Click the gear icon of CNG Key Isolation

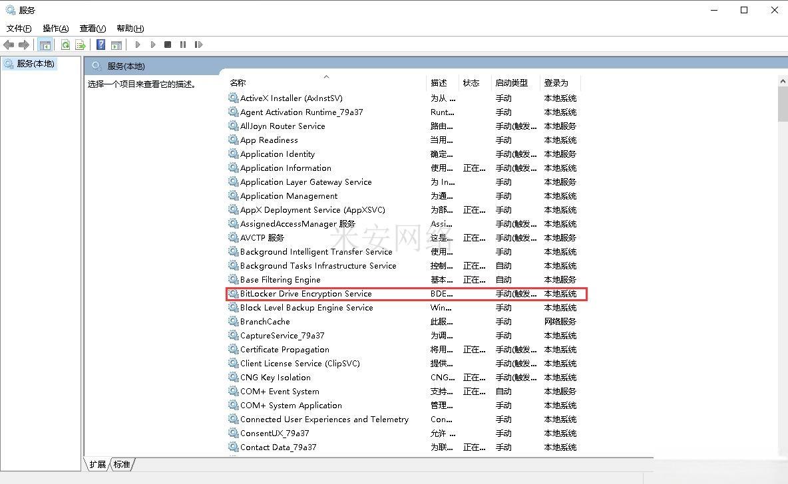click(x=233, y=378)
